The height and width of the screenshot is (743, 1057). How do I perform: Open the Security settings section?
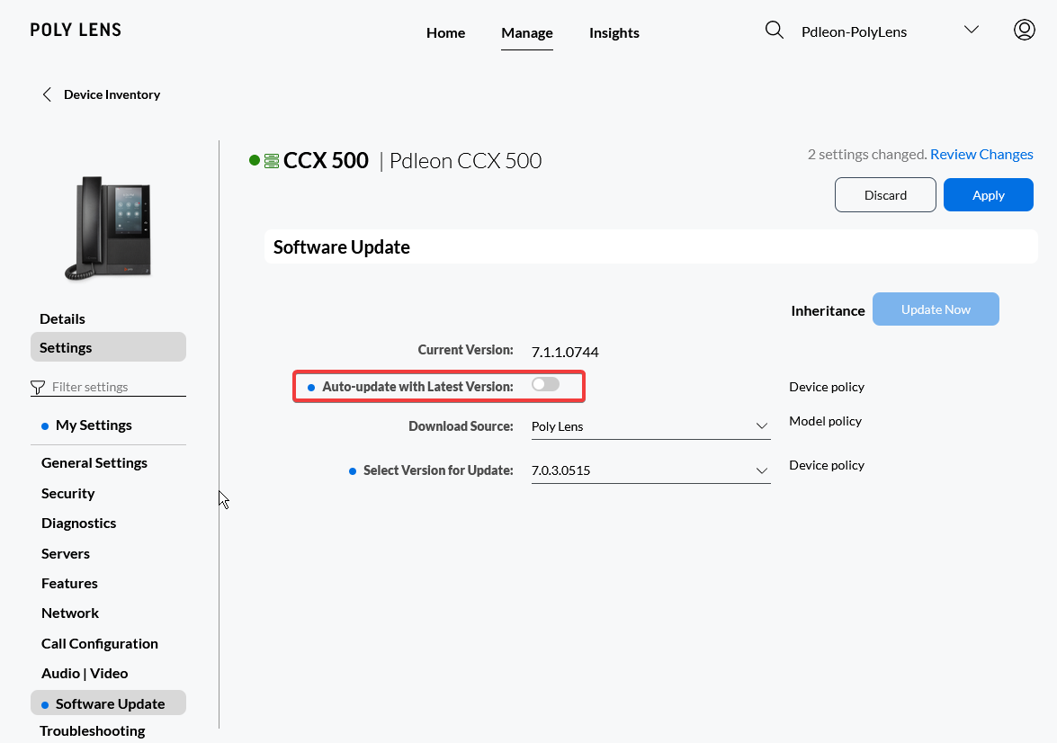pos(68,494)
